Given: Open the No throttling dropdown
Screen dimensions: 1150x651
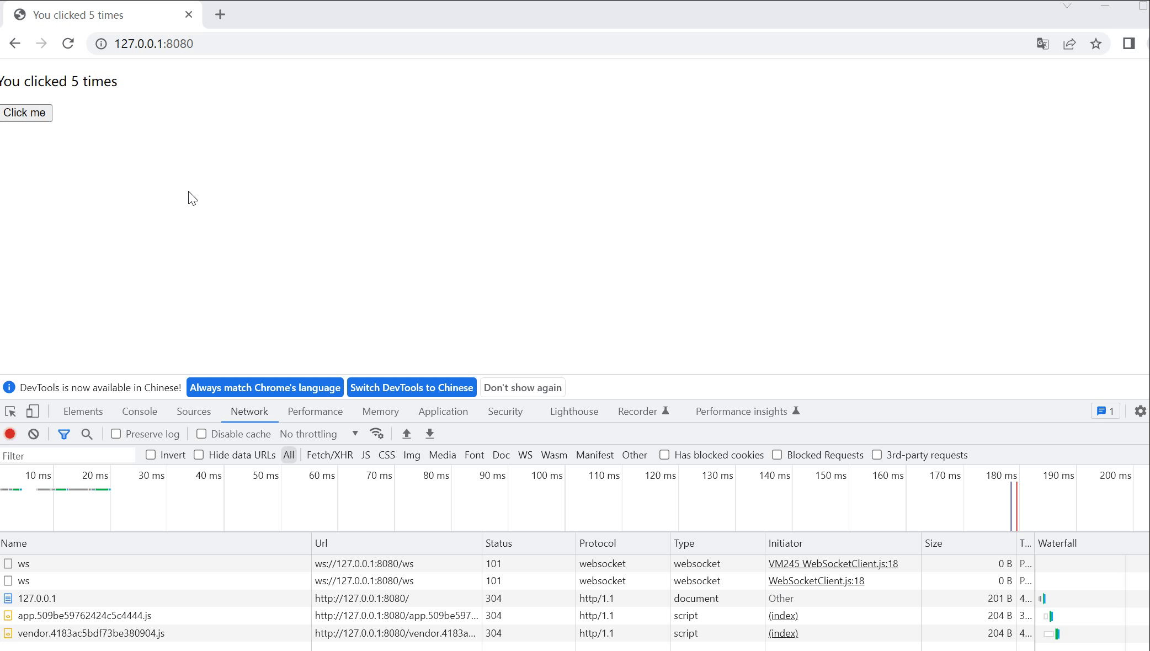Looking at the screenshot, I should (x=319, y=434).
